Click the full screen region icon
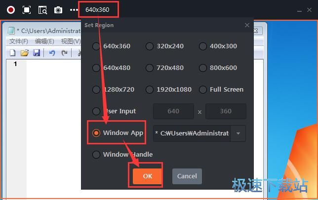Image resolution: width=318 pixels, height=200 pixels. (x=27, y=10)
